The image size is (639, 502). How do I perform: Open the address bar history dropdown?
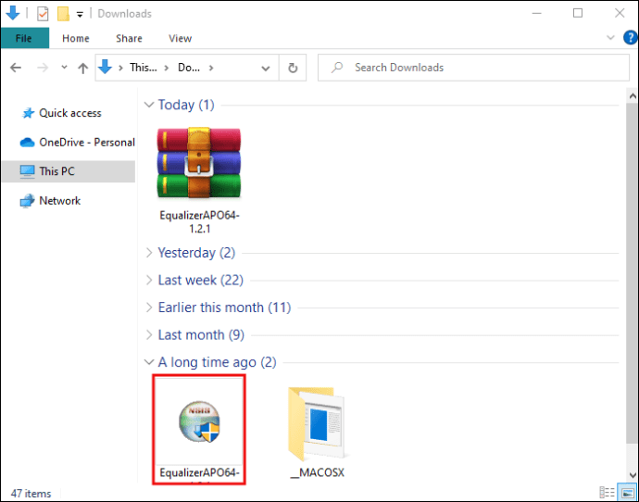265,68
